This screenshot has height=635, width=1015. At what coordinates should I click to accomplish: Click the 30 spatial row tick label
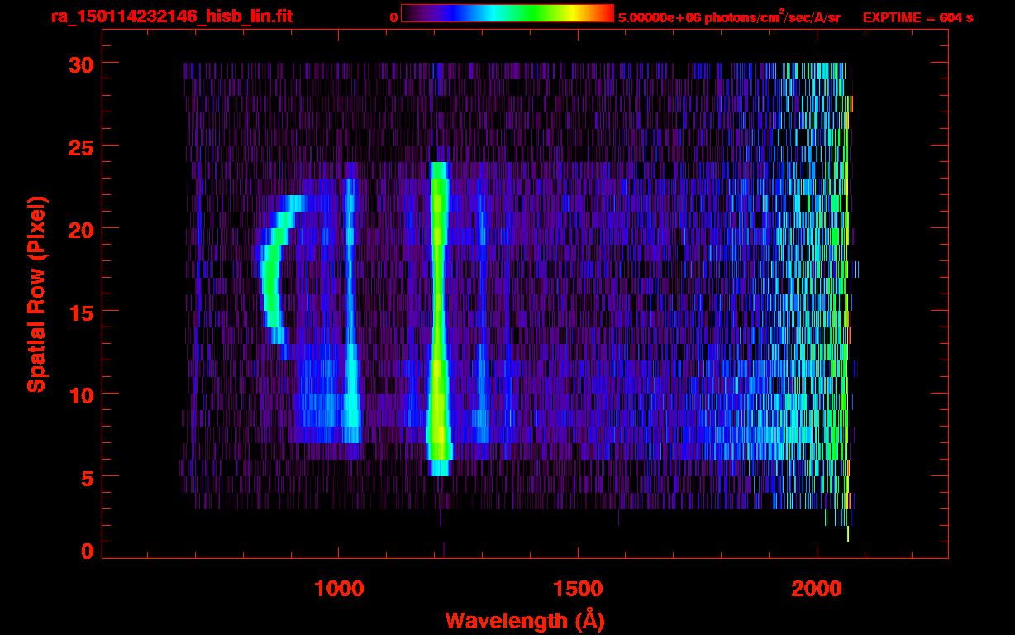[x=82, y=64]
